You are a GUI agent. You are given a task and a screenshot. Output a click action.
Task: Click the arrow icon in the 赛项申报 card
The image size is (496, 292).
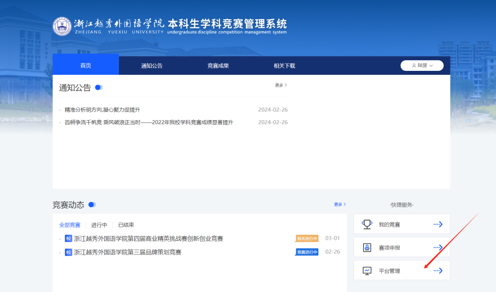(438, 247)
